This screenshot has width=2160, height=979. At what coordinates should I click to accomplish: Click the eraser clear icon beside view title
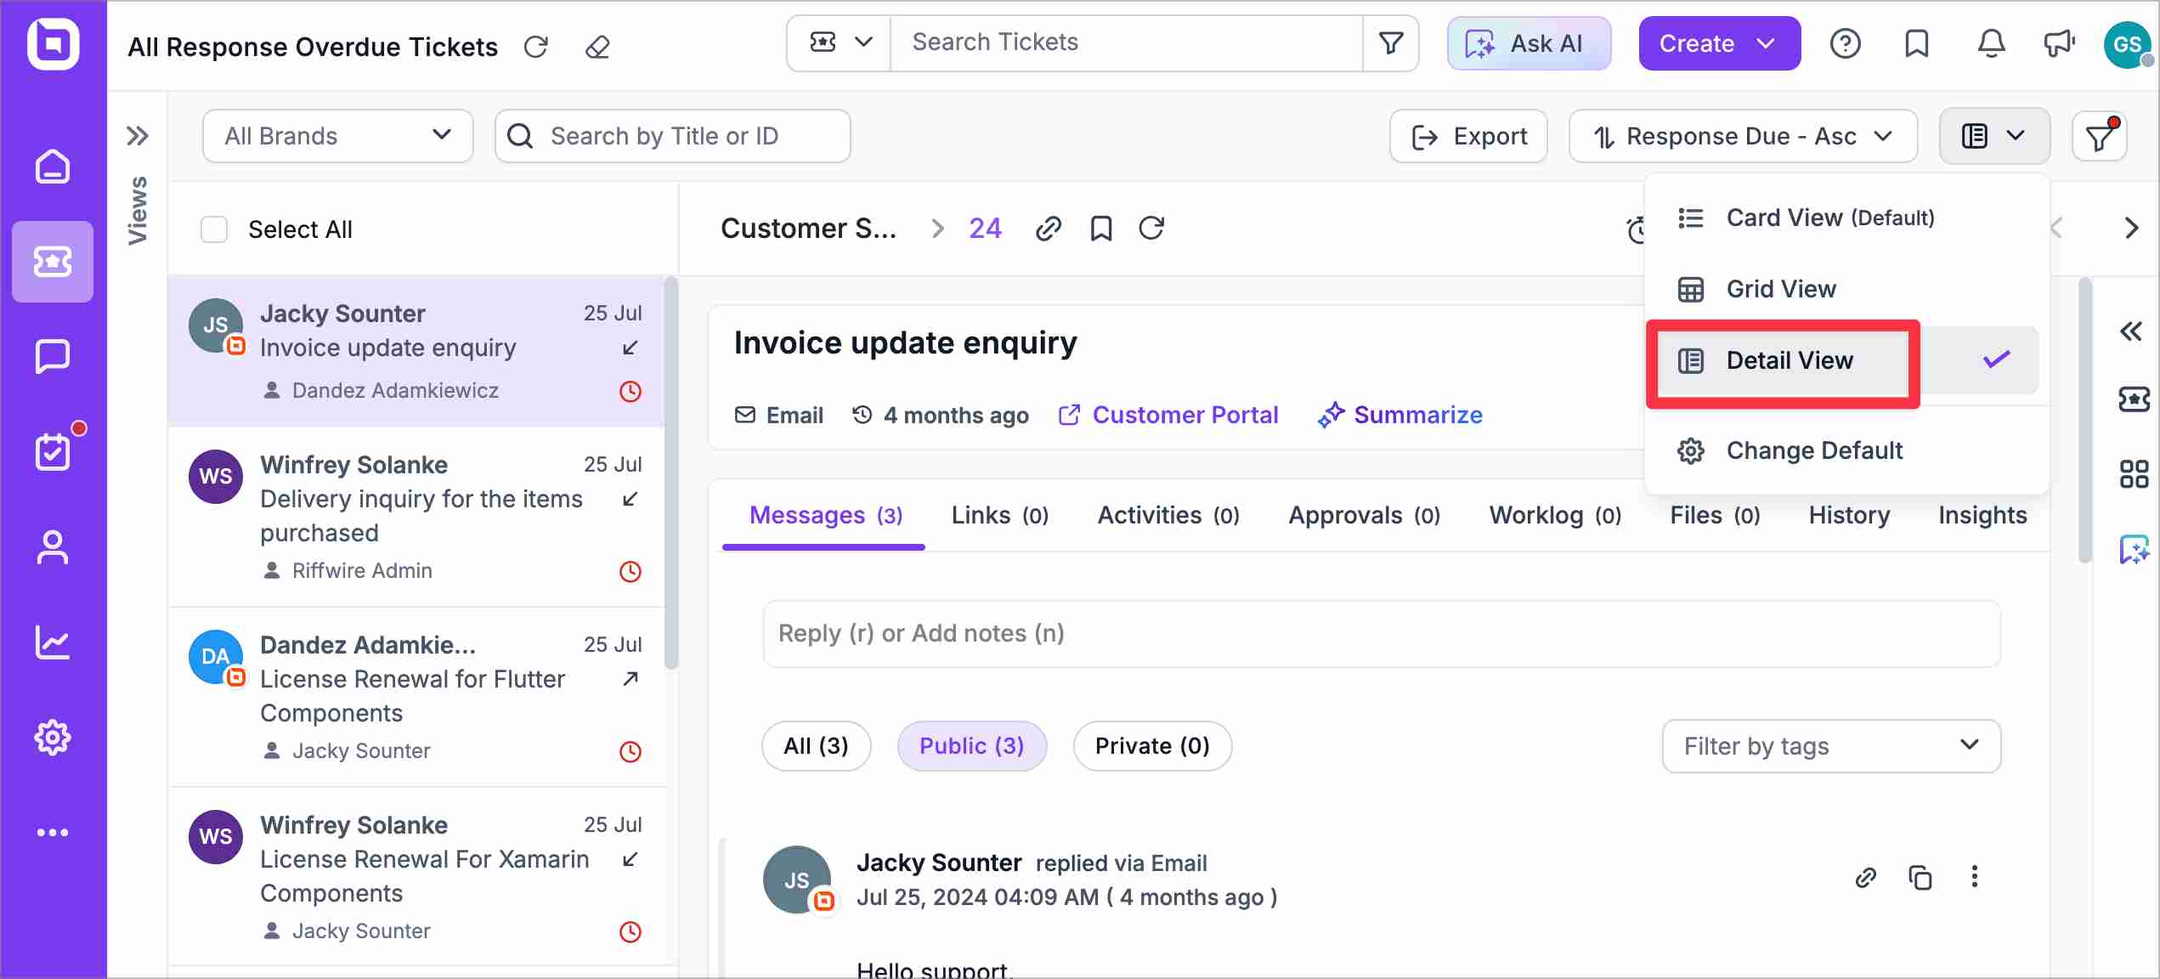pyautogui.click(x=597, y=47)
